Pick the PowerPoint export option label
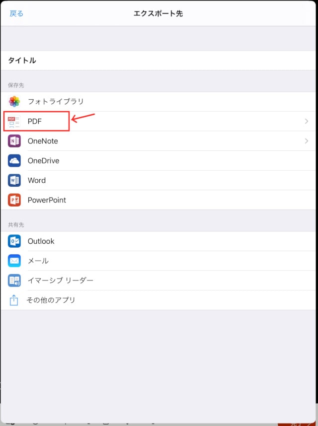This screenshot has height=426, width=318. point(47,200)
